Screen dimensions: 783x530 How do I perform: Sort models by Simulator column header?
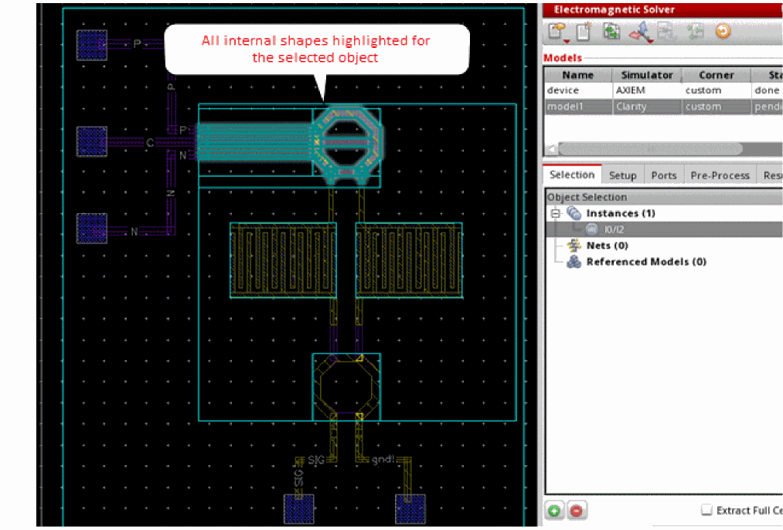[x=648, y=75]
